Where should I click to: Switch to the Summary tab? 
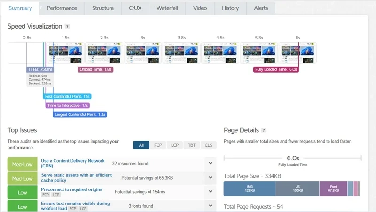(x=20, y=8)
